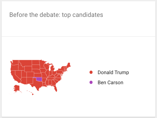Select the Ben Carson legend label
The height and width of the screenshot is (118, 157).
[110, 82]
